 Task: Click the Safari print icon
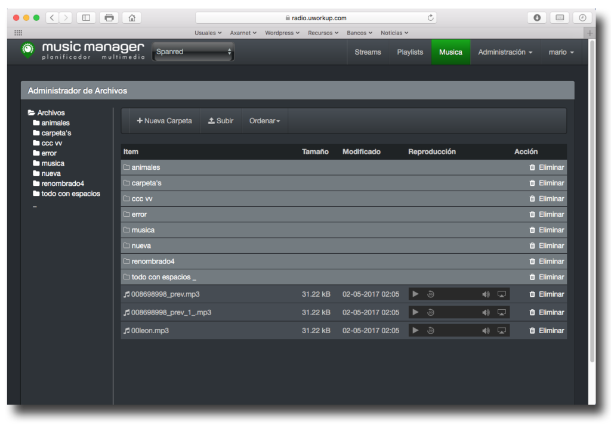point(109,18)
